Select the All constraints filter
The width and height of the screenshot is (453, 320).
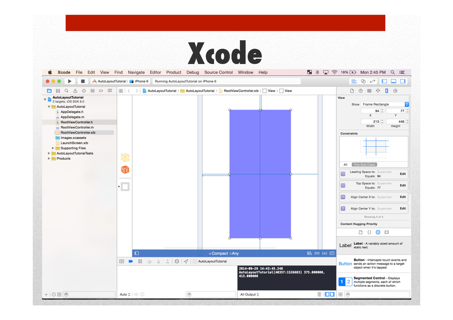[x=345, y=164]
